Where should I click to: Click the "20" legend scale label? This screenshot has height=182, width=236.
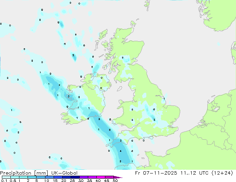[x=64, y=181]
